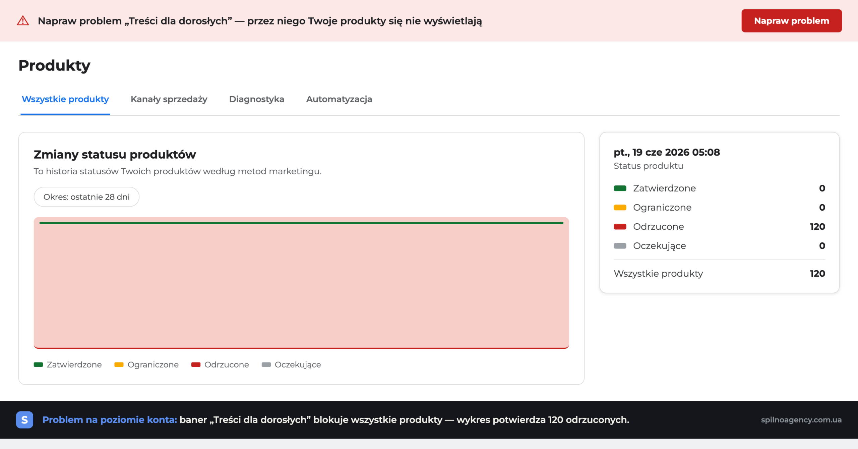Click the Odrzucone count value 120
Screen dimensions: 858x449
[817, 226]
